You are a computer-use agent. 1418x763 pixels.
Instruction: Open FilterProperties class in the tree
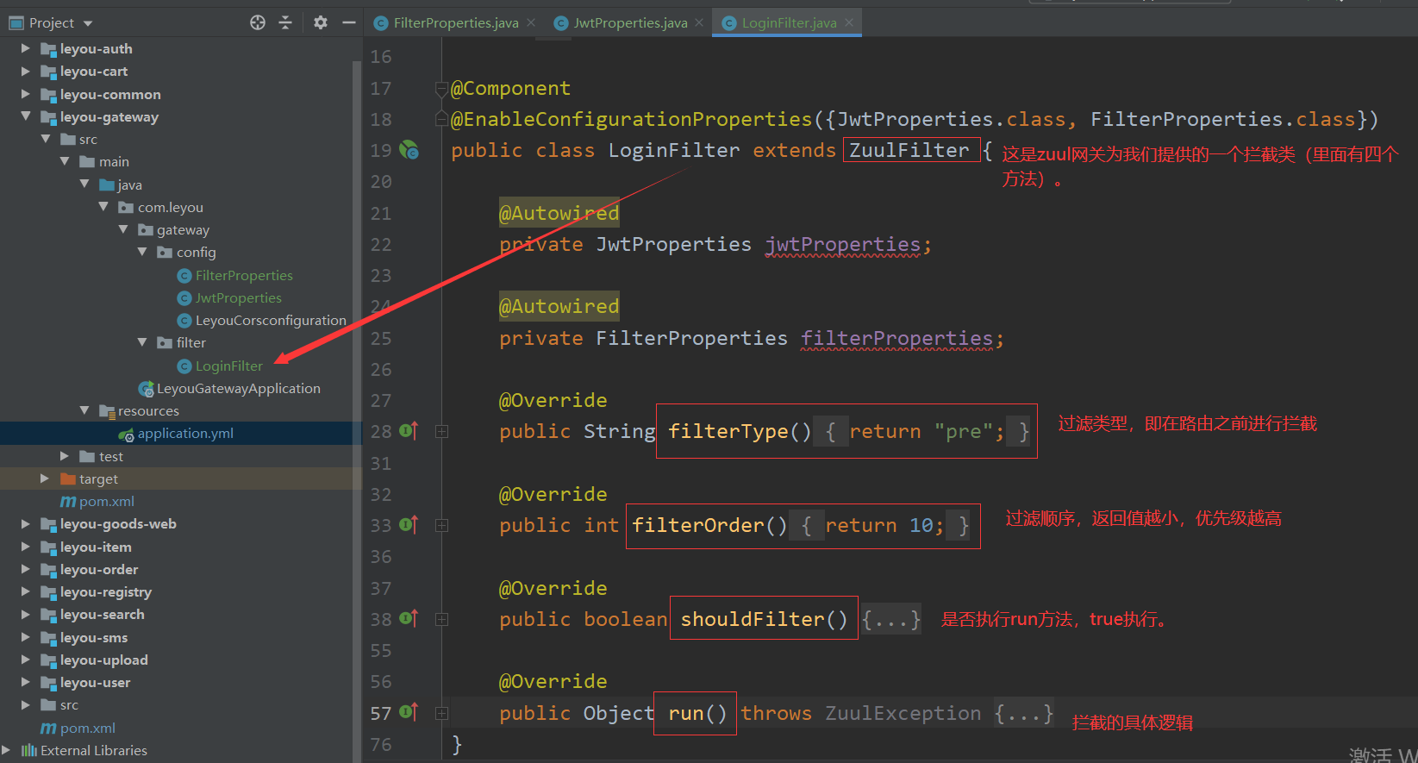pos(244,275)
